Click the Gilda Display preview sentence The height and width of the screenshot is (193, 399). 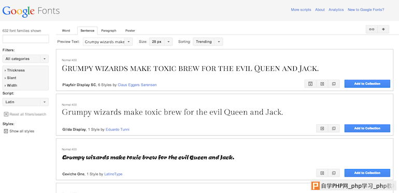[173, 112]
